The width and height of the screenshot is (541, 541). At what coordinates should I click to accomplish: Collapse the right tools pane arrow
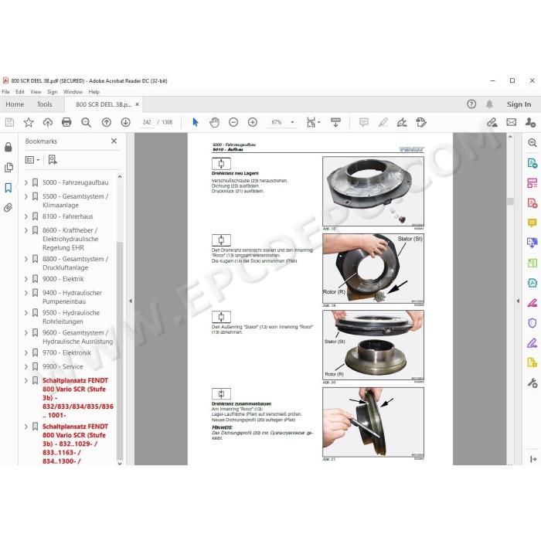coord(518,301)
